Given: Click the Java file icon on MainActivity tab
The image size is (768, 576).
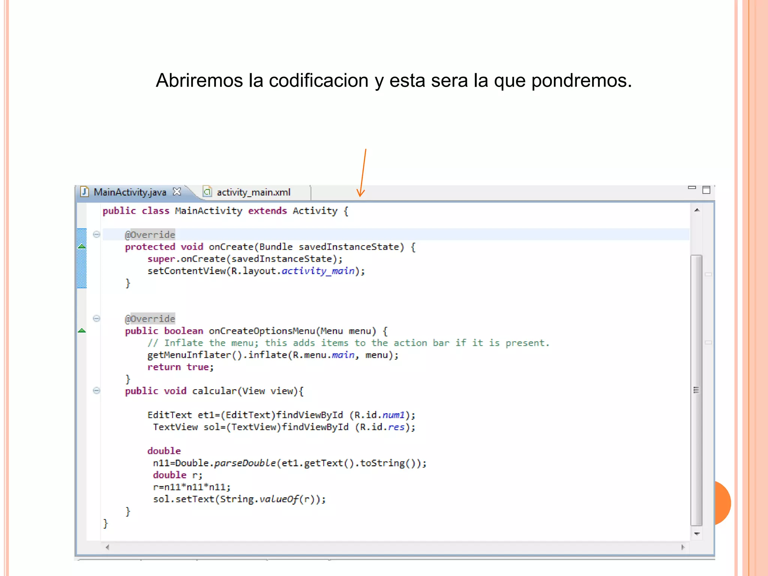Looking at the screenshot, I should click(85, 192).
